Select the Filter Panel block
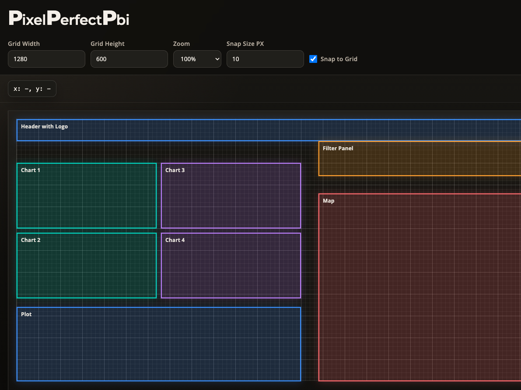The height and width of the screenshot is (390, 521). click(x=420, y=159)
